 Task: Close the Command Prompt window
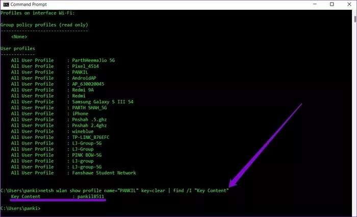[x=349, y=4]
